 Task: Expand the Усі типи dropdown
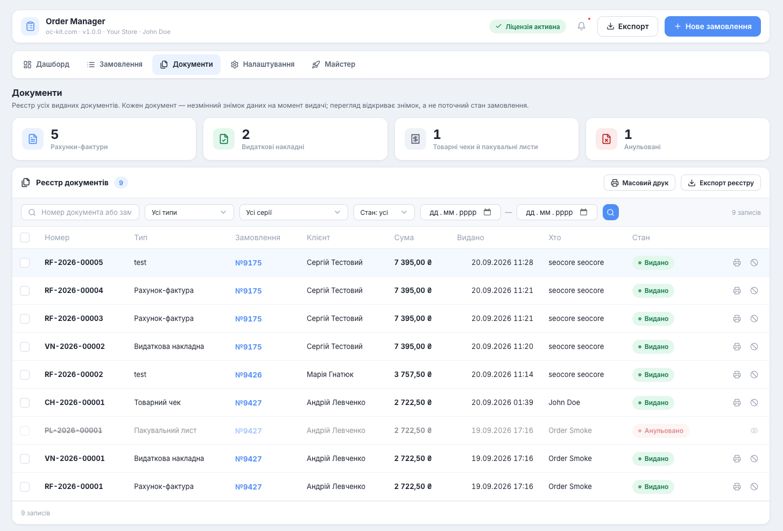189,212
